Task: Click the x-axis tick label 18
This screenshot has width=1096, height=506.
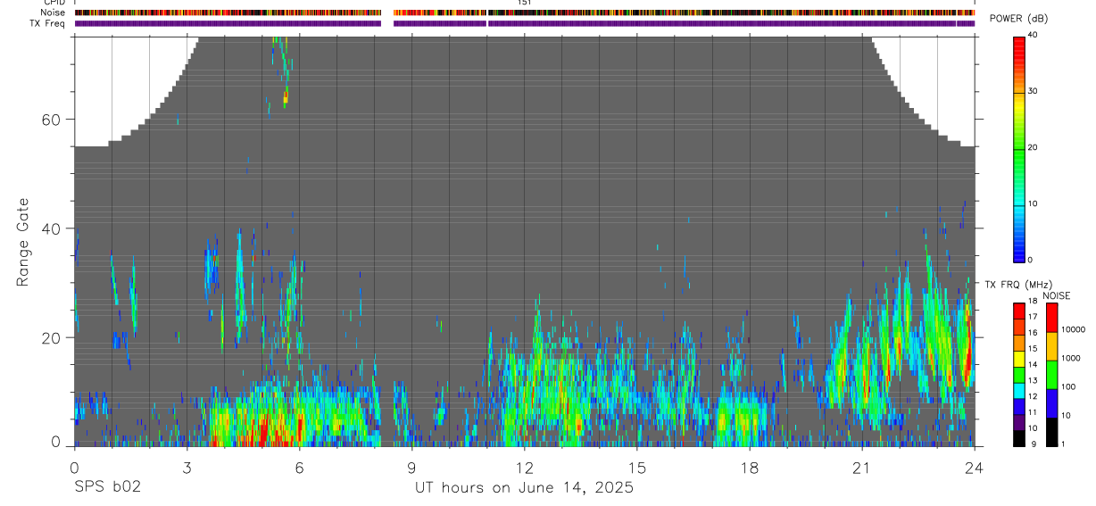Action: point(749,468)
